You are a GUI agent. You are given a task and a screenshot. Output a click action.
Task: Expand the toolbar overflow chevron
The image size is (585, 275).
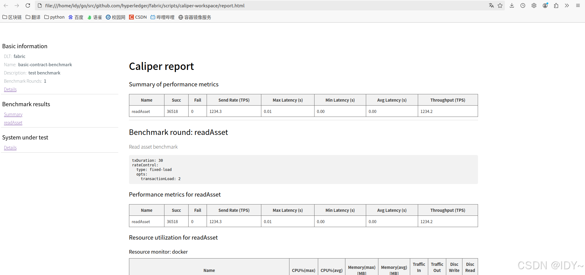pos(567,5)
